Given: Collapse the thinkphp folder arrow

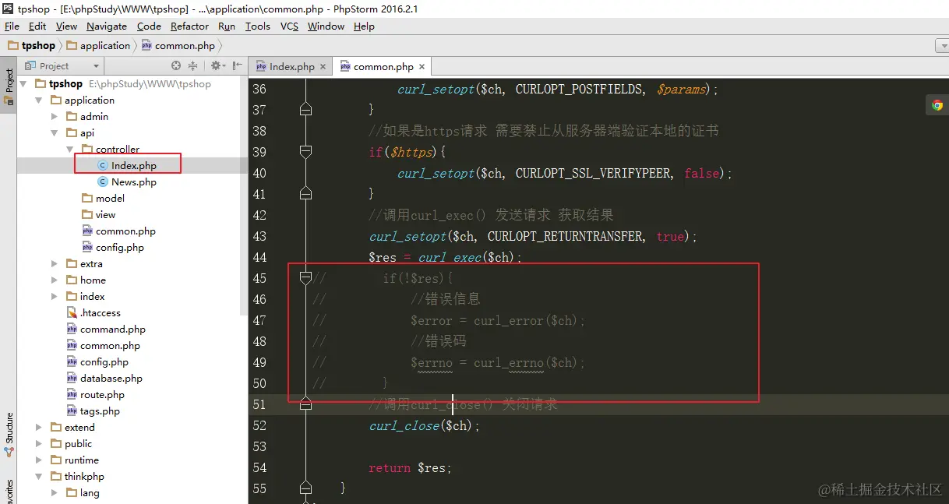Looking at the screenshot, I should coord(39,477).
